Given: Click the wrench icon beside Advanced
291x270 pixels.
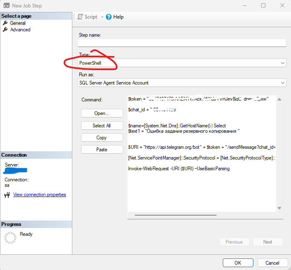Looking at the screenshot, I should click(x=5, y=30).
